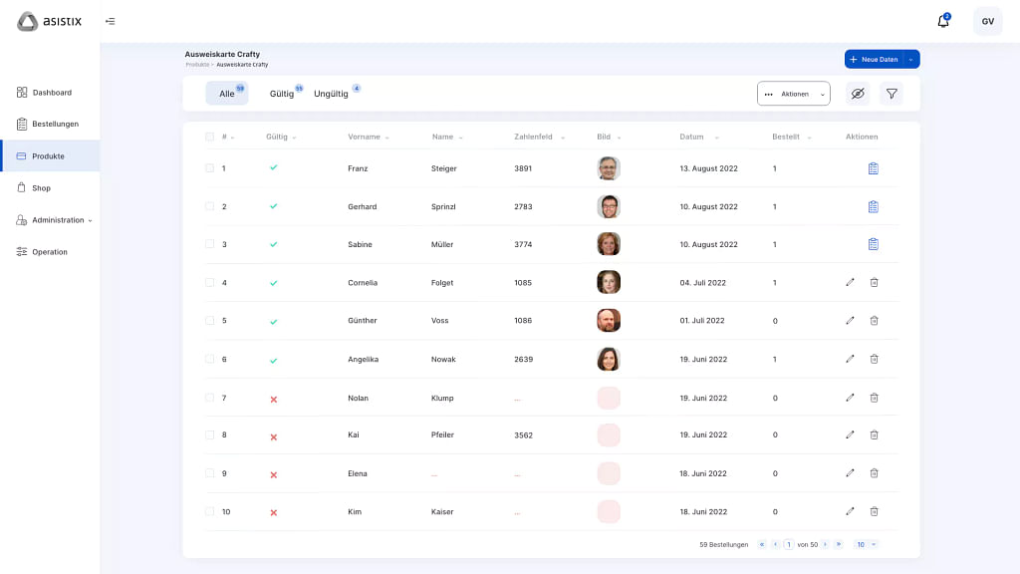This screenshot has height=574, width=1020.
Task: Edit the Cornelia Folget entry
Action: (850, 283)
